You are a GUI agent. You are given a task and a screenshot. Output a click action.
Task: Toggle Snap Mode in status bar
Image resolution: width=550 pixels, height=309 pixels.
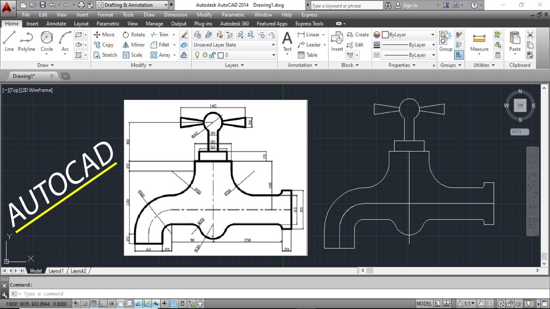(85, 303)
